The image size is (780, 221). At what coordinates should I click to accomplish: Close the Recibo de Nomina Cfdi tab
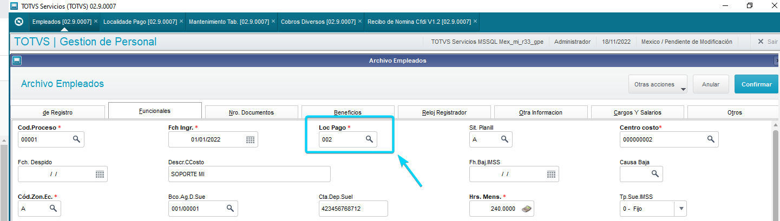(x=475, y=21)
